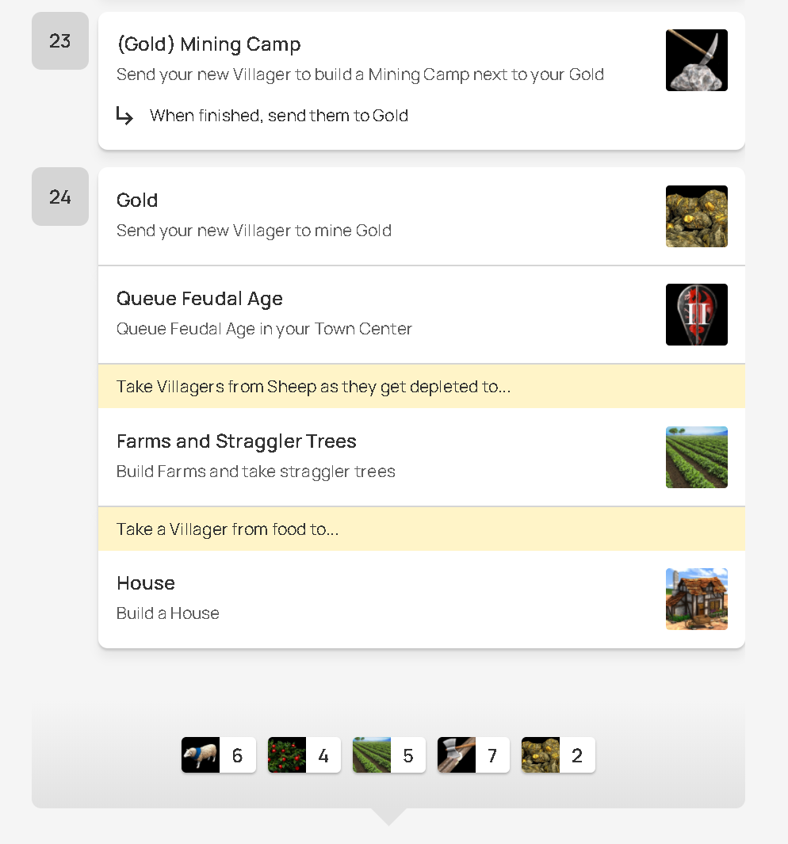Image resolution: width=788 pixels, height=844 pixels.
Task: Click the "House" step title
Action: click(146, 583)
